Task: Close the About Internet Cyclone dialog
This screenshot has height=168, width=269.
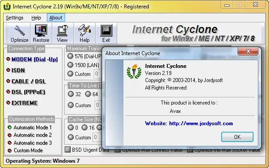Action: pos(248,51)
